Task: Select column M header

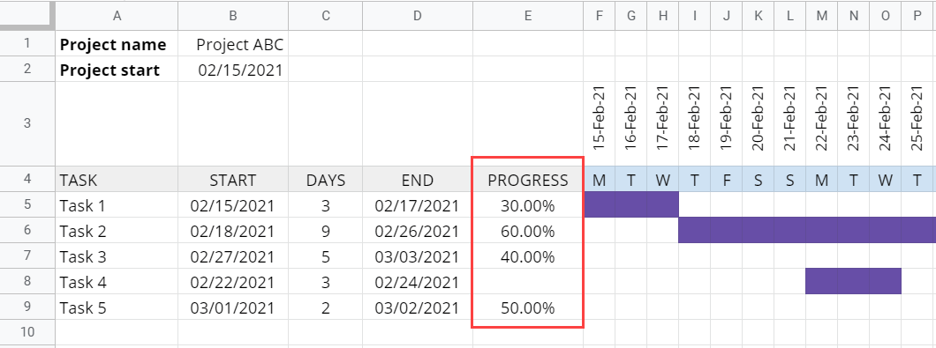Action: click(821, 16)
